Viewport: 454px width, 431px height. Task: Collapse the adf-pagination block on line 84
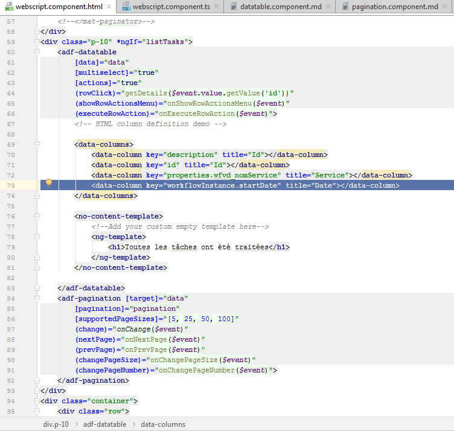37,298
